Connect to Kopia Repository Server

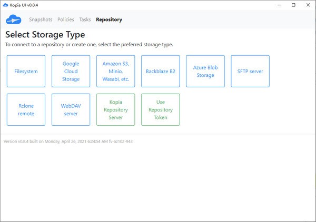point(116,109)
